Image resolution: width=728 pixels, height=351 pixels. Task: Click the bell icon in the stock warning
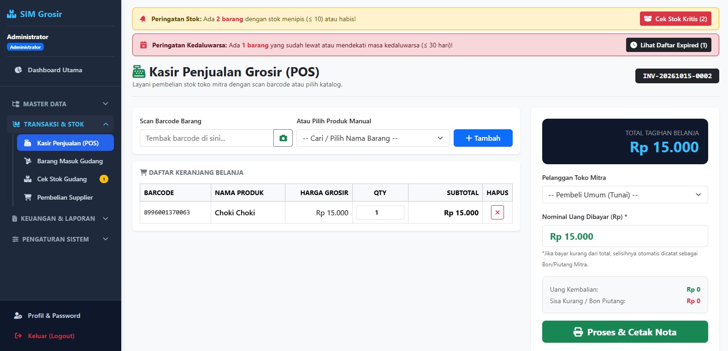click(x=143, y=19)
